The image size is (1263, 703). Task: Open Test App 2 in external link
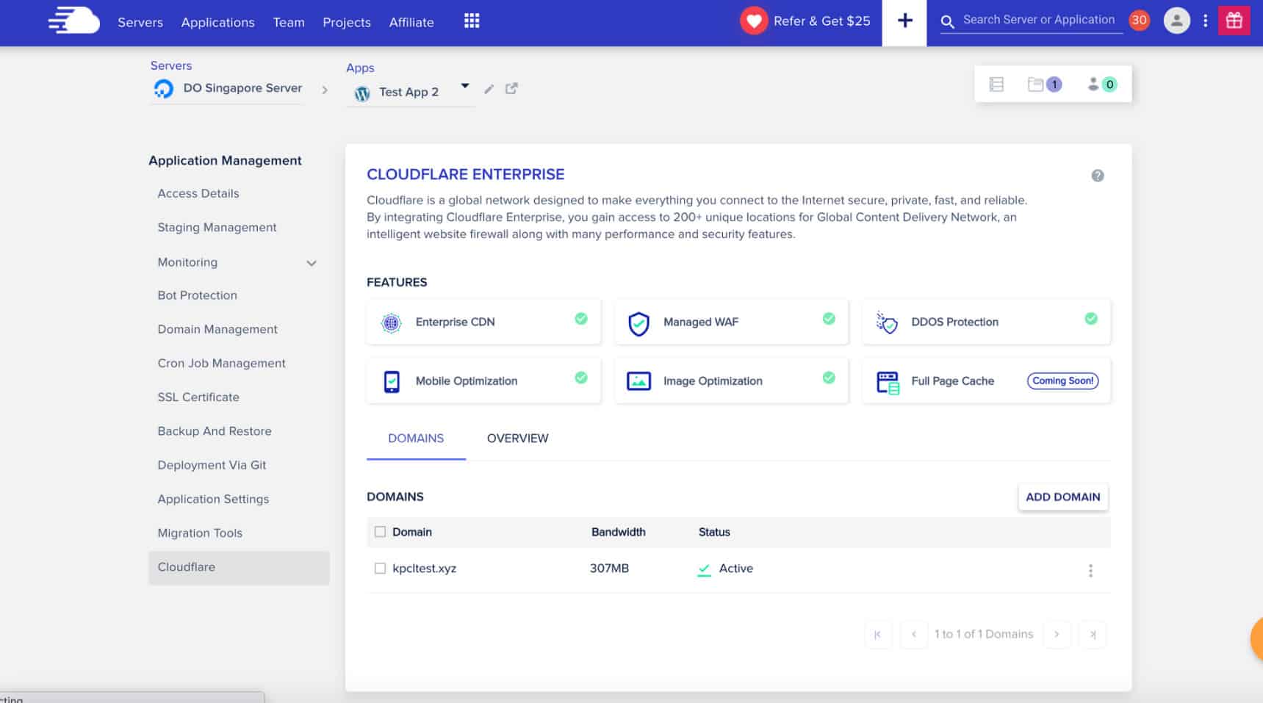[511, 89]
